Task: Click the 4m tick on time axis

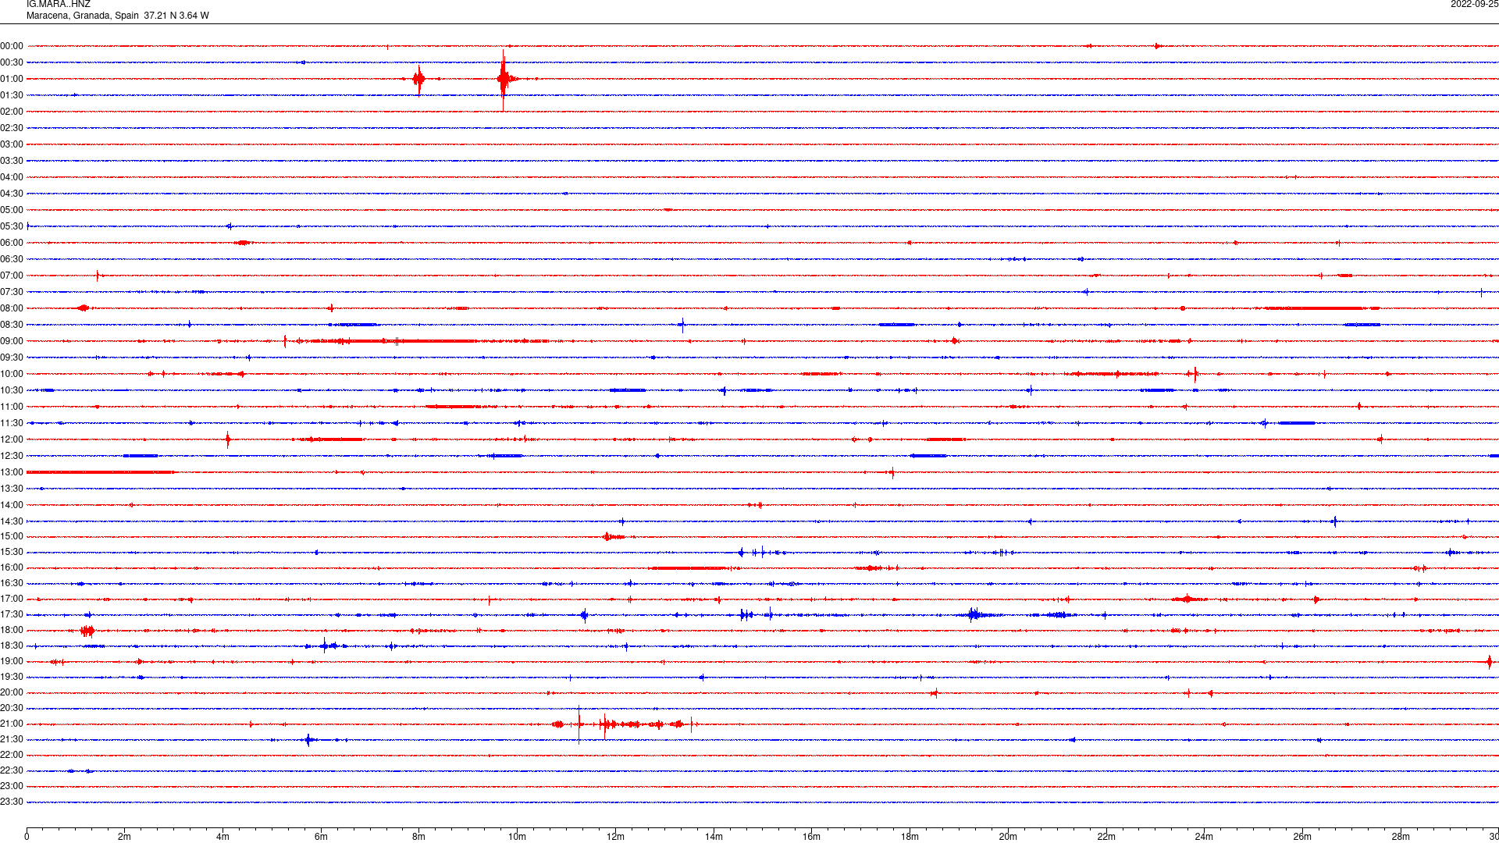Action: (223, 837)
